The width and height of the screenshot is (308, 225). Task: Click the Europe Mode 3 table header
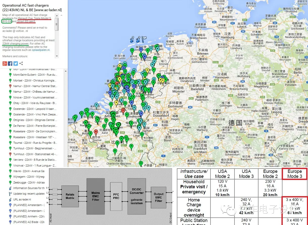(294, 174)
